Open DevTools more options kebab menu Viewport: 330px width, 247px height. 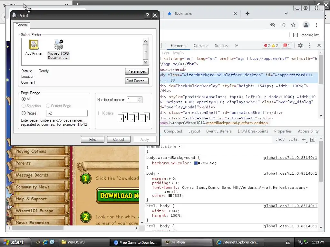click(309, 45)
